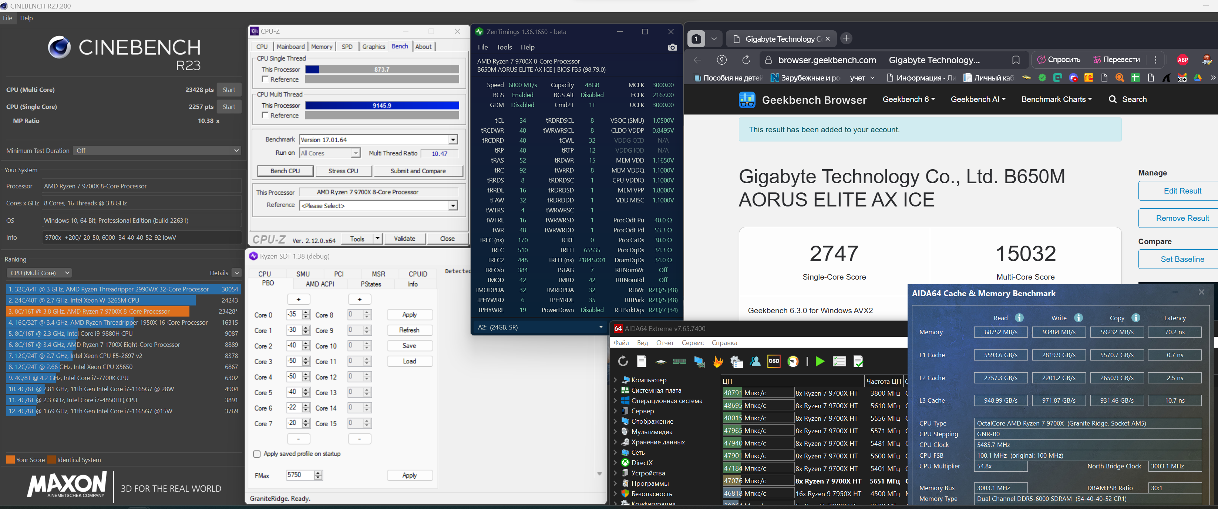This screenshot has width=1218, height=509.
Task: Open a new browser tab
Action: 847,39
